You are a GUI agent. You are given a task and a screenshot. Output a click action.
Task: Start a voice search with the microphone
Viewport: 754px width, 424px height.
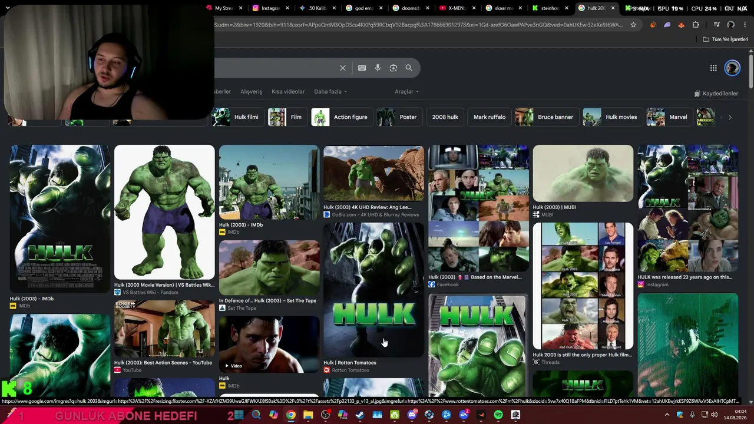pos(378,68)
